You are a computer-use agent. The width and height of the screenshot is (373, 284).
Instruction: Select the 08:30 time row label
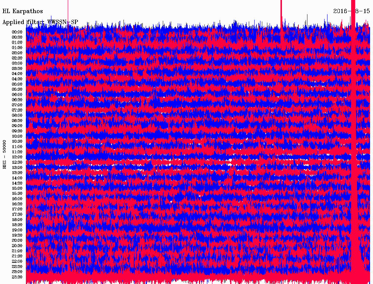(x=17, y=121)
